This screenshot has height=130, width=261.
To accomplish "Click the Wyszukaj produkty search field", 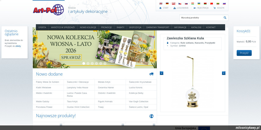I will point(201,18).
